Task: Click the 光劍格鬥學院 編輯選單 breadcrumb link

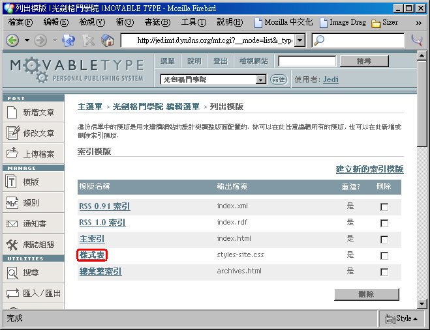Action: 156,107
